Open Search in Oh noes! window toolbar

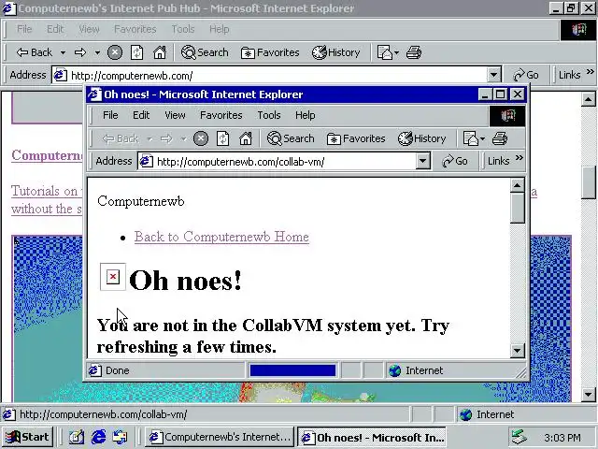pyautogui.click(x=291, y=138)
